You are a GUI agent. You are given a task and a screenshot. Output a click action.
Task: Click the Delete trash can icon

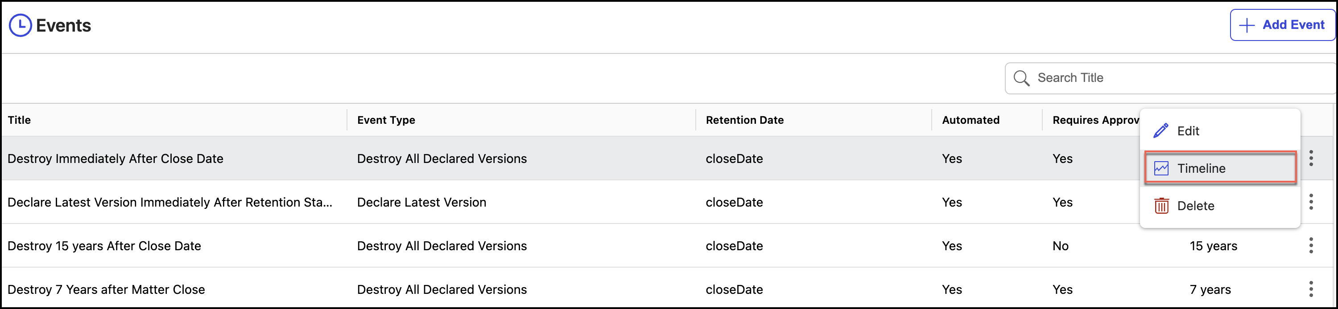point(1161,206)
